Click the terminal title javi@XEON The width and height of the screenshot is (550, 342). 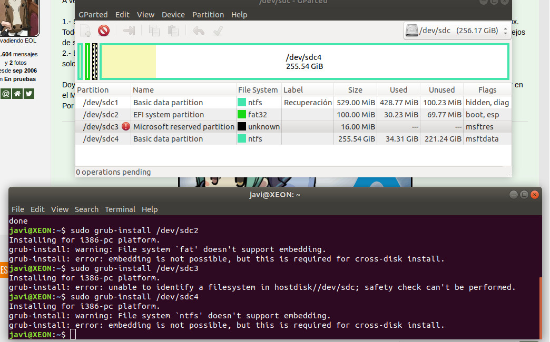(x=275, y=195)
